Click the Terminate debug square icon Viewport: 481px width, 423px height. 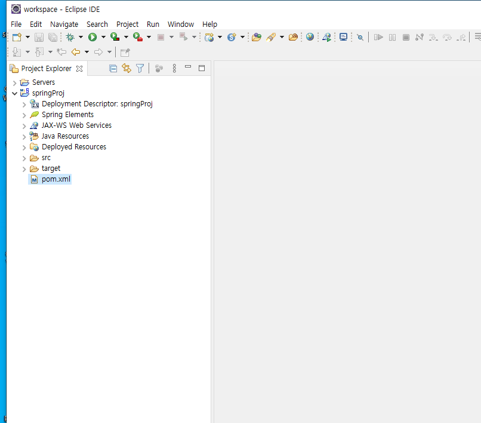click(x=406, y=38)
